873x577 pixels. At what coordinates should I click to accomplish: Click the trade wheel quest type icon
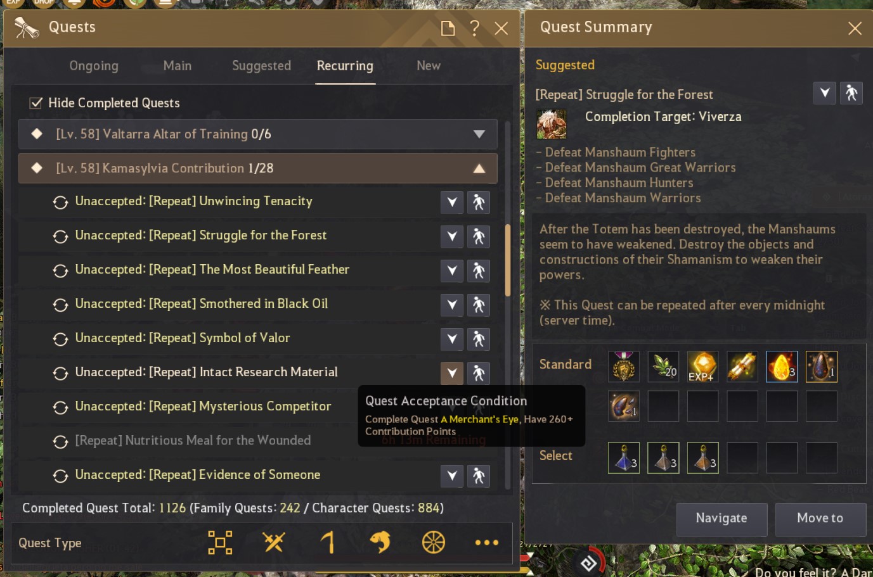click(434, 542)
